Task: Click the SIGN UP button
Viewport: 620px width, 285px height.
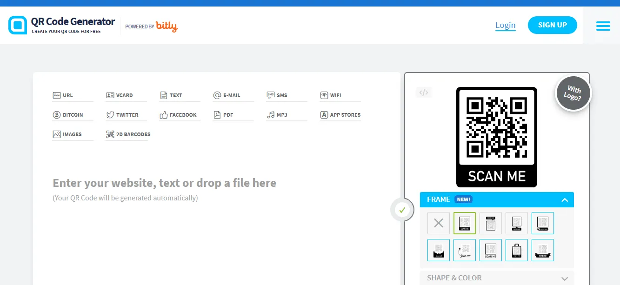Action: point(552,25)
